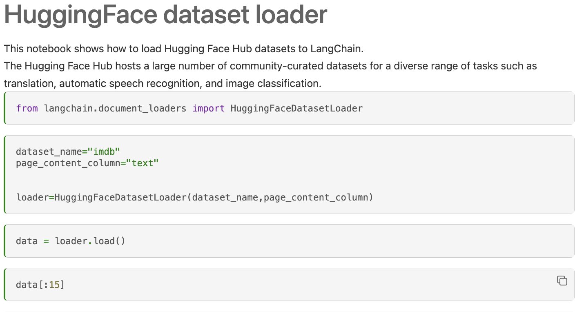The height and width of the screenshot is (312, 584).
Task: Click the 'HuggingFace dataset loader' heading
Action: [165, 15]
